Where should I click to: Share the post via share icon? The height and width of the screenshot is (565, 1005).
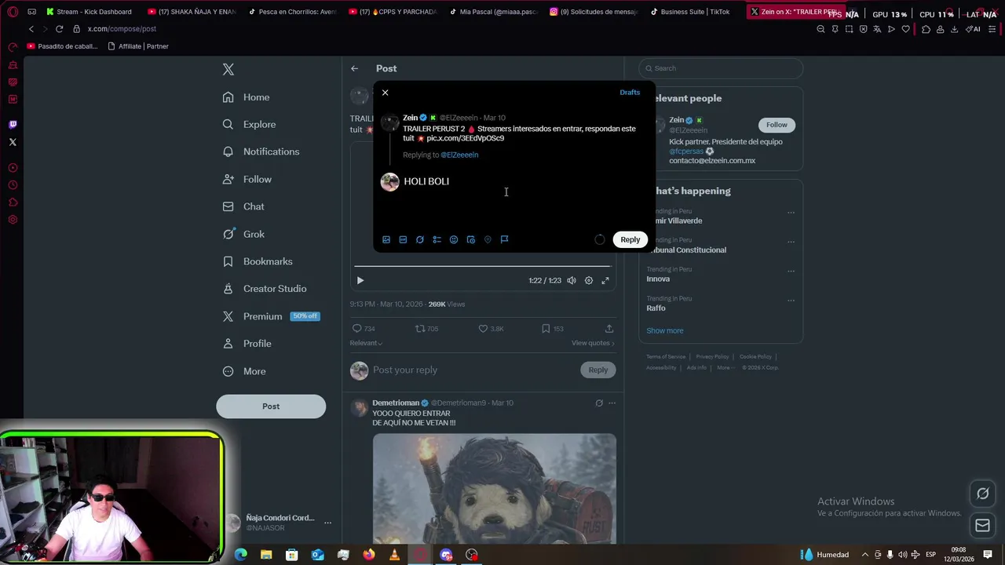[609, 329]
